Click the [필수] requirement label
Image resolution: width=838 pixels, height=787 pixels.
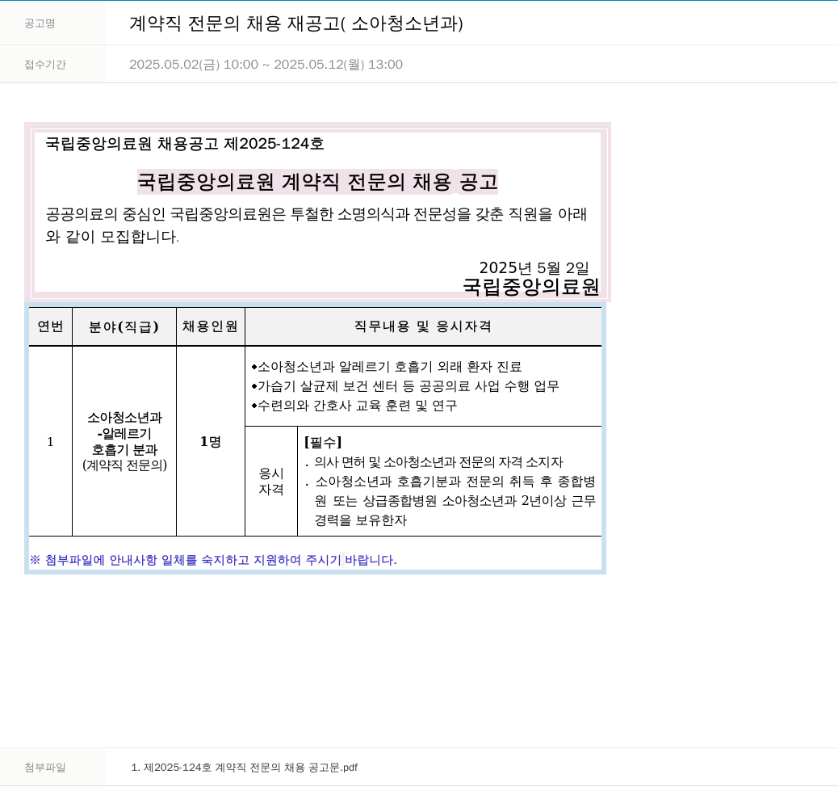(323, 443)
